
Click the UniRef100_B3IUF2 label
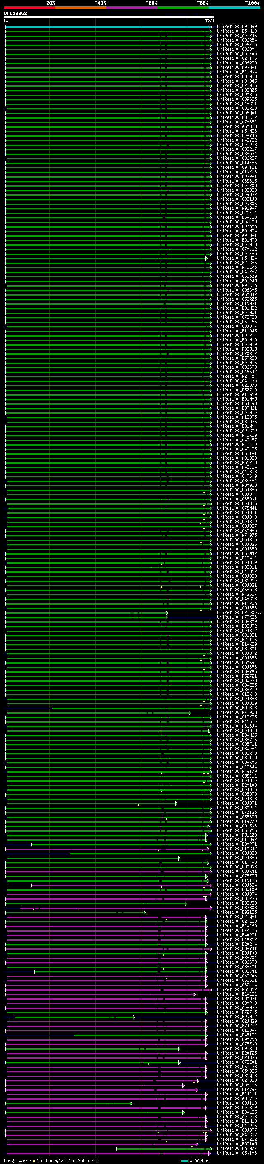[237, 626]
